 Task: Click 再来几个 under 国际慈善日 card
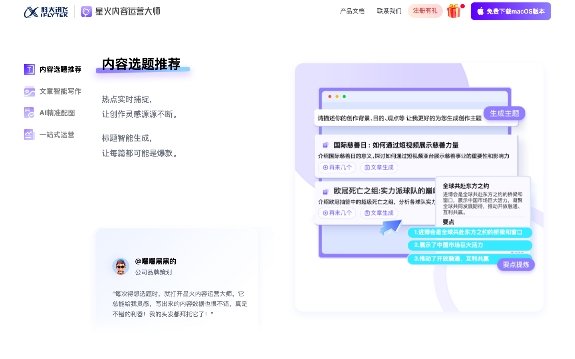click(337, 168)
